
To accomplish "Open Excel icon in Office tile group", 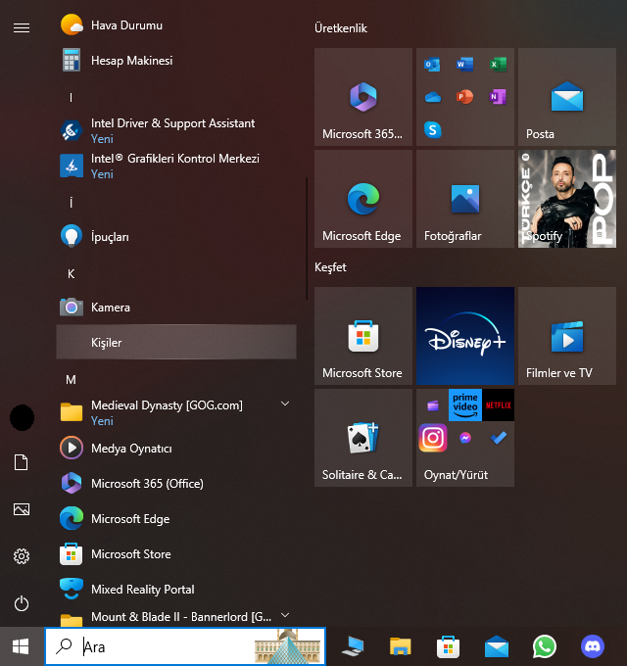I will (498, 65).
